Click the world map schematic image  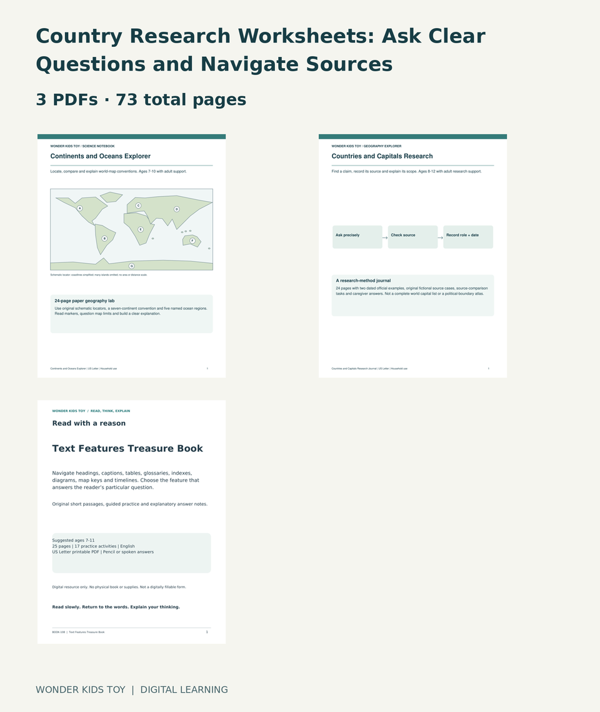tap(131, 229)
